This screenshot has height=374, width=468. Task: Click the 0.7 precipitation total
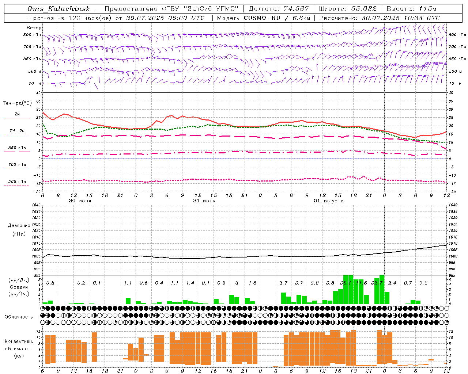coord(408,283)
